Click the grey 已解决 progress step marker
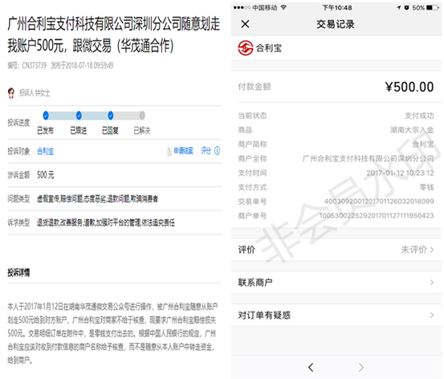The height and width of the screenshot is (379, 444). [142, 116]
